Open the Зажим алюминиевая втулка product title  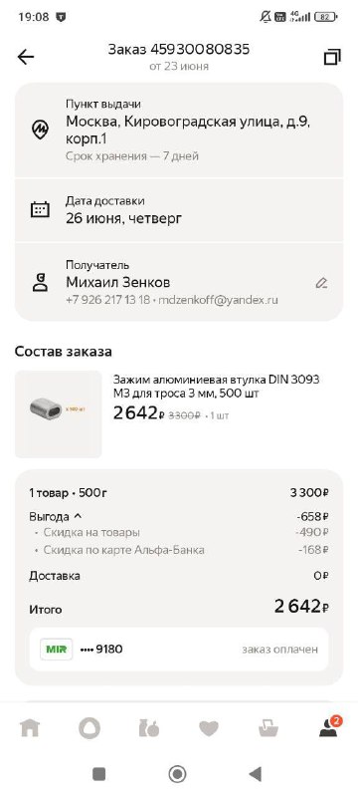[x=216, y=387]
